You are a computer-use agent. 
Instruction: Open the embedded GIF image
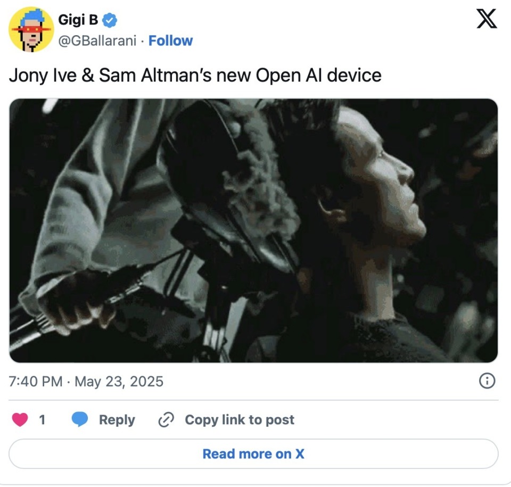pos(253,230)
